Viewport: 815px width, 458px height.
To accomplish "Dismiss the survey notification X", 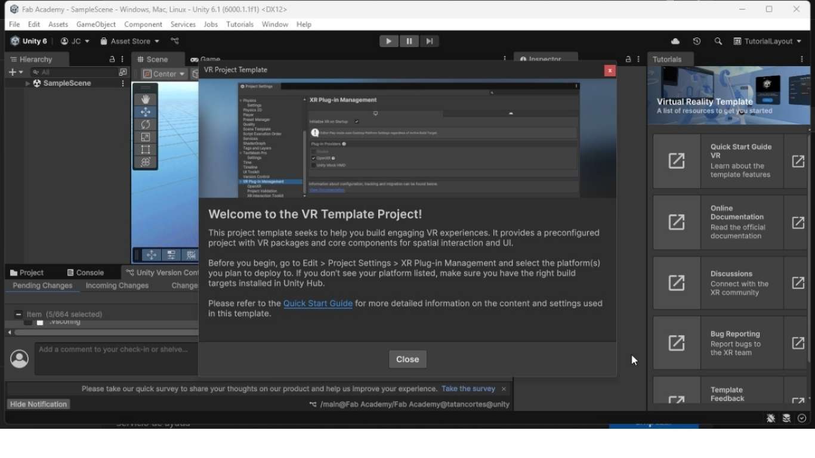I will click(x=504, y=389).
